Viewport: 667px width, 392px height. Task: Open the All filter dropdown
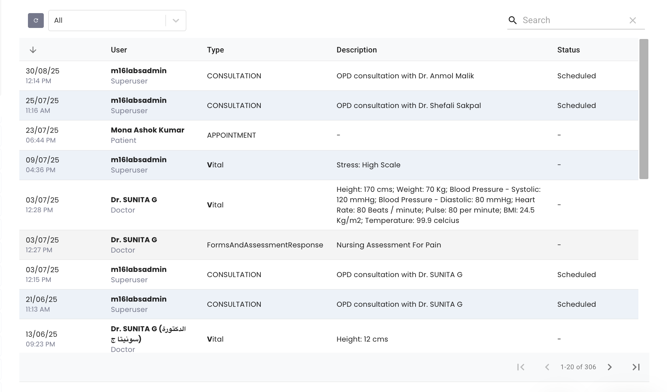pos(107,20)
